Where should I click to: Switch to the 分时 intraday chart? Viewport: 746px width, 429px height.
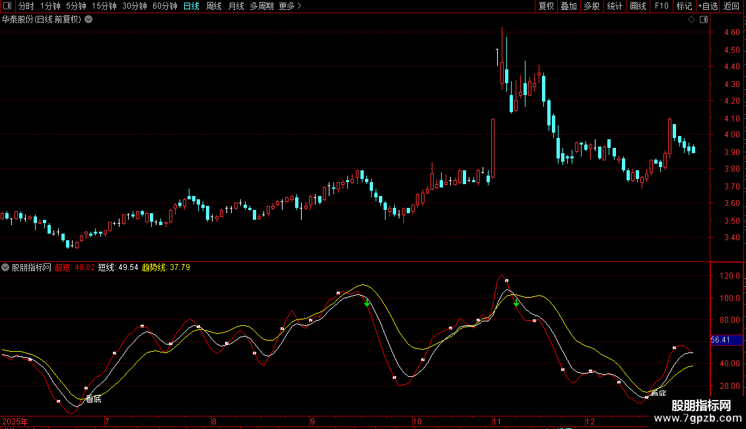[x=26, y=6]
